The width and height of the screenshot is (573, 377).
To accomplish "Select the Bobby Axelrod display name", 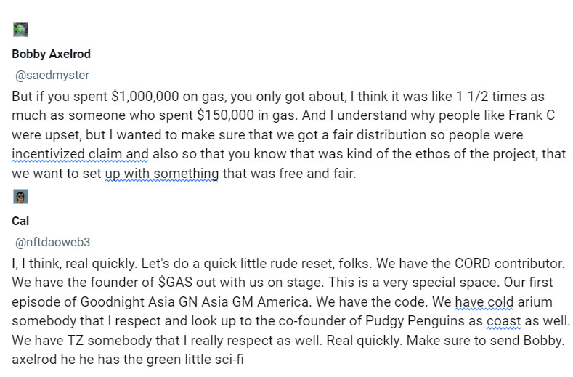I will click(51, 54).
